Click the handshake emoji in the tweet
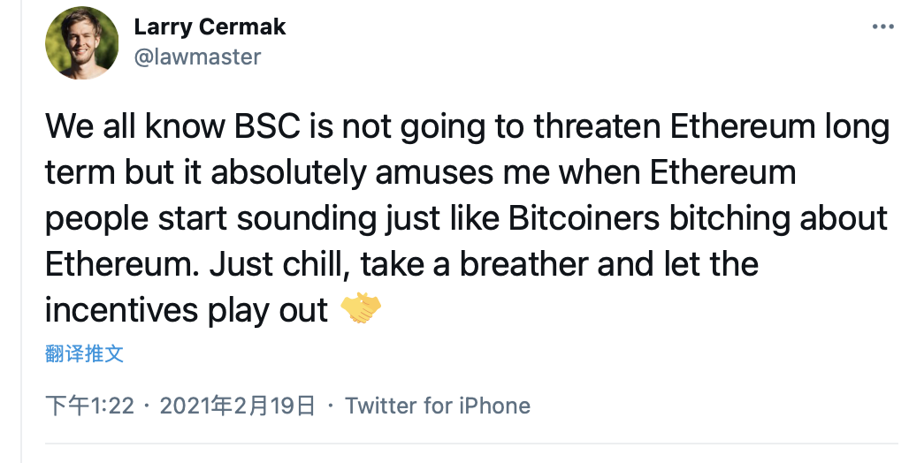 coord(361,308)
